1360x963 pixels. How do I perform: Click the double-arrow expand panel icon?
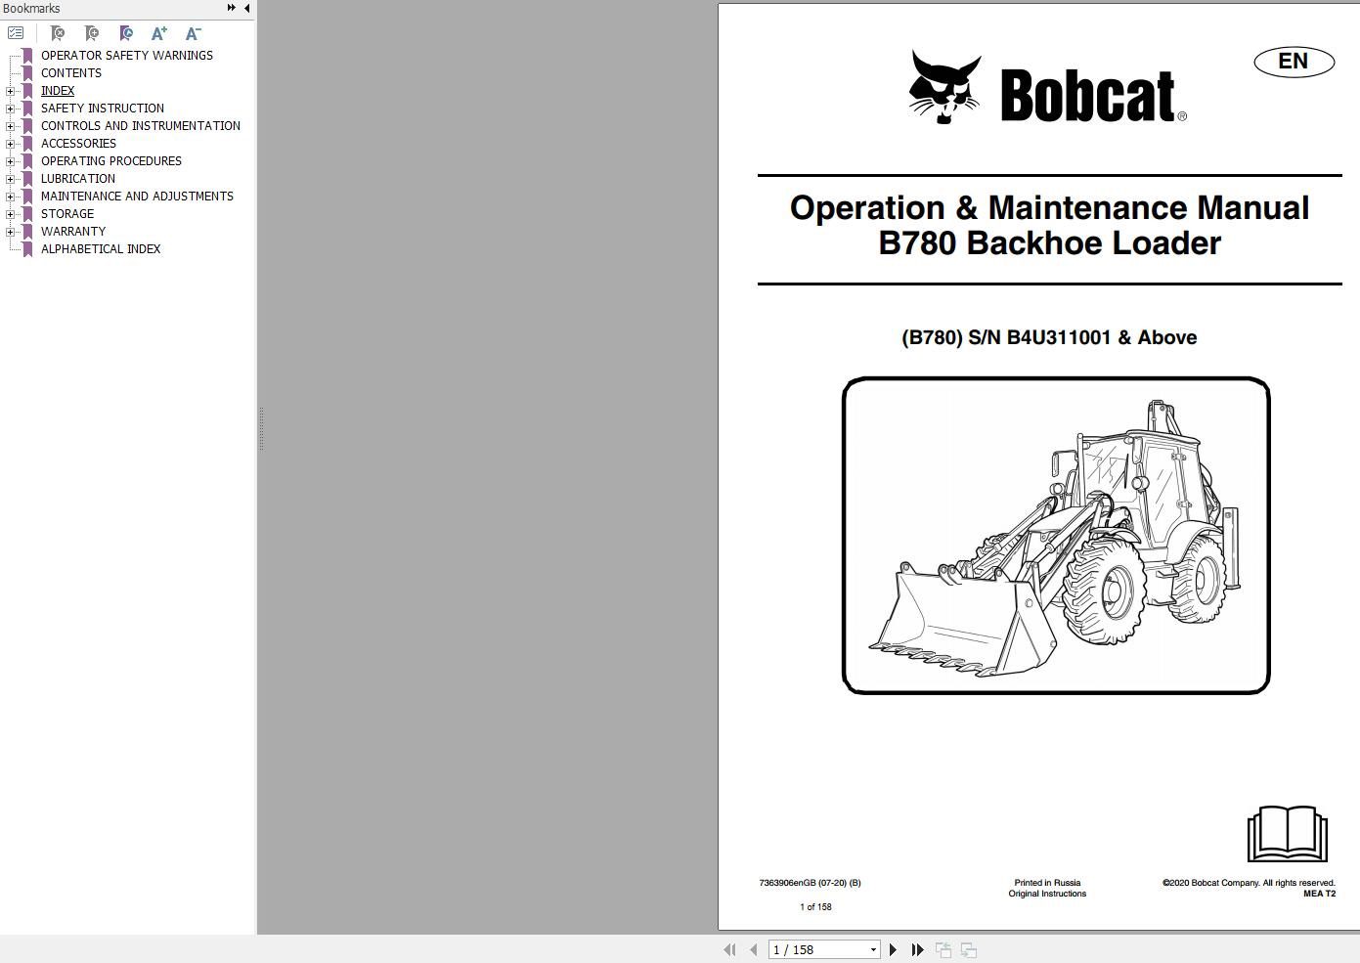tap(232, 8)
